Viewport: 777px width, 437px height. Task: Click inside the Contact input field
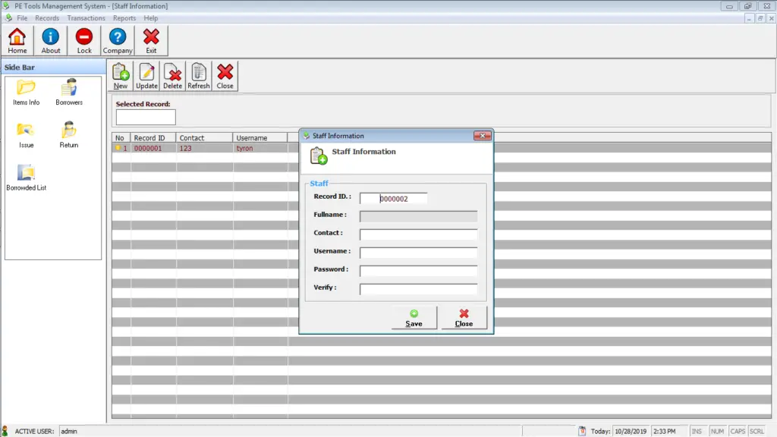418,233
